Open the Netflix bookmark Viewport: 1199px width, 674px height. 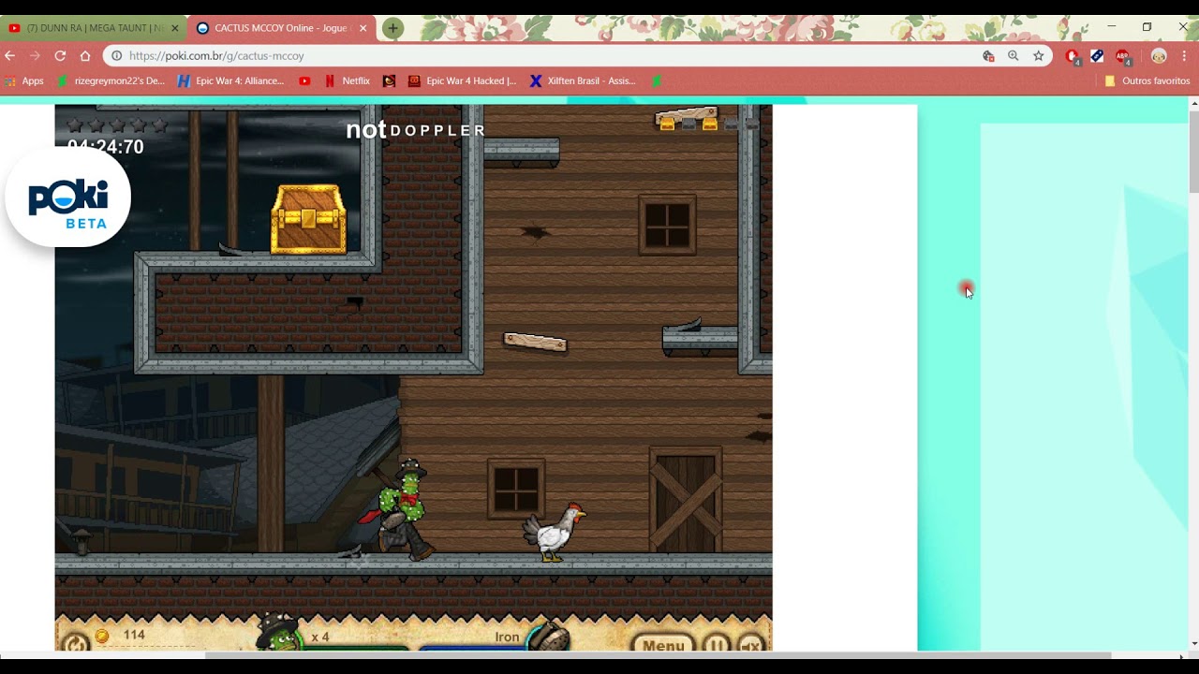point(347,81)
